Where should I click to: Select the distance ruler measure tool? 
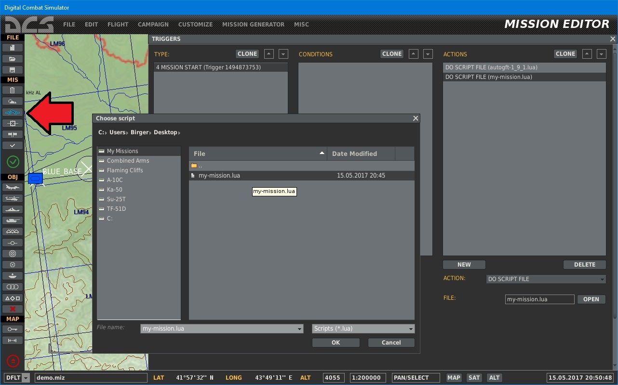pos(13,340)
